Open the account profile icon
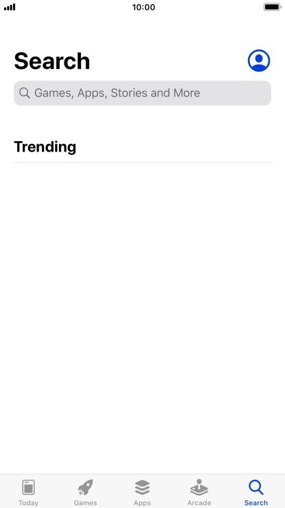This screenshot has height=508, width=285. click(259, 61)
